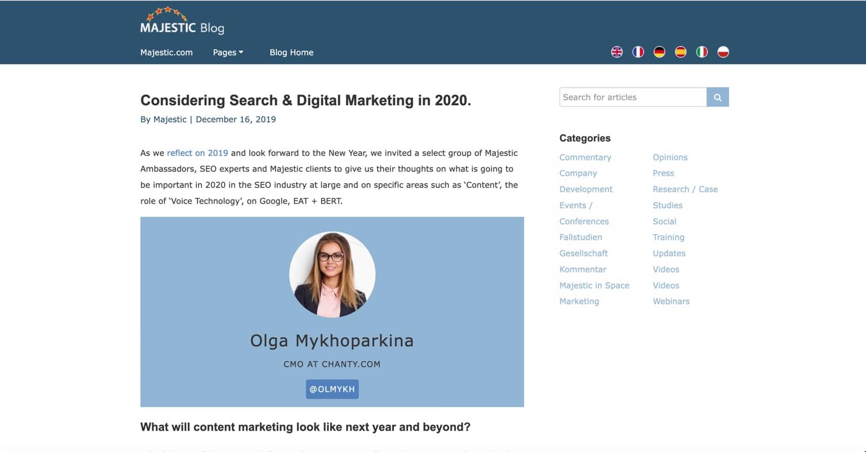Click the name Olga Mykhoparkina
The height and width of the screenshot is (452, 866).
(x=332, y=341)
